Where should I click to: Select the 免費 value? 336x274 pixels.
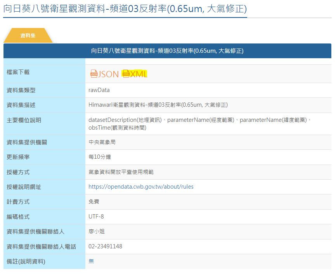point(94,201)
